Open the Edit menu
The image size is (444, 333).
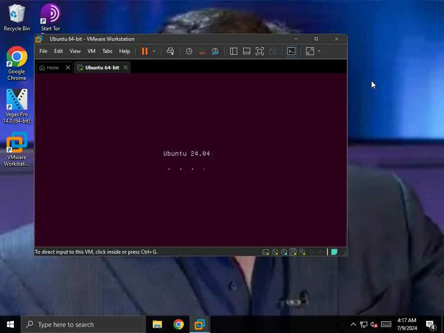click(59, 51)
